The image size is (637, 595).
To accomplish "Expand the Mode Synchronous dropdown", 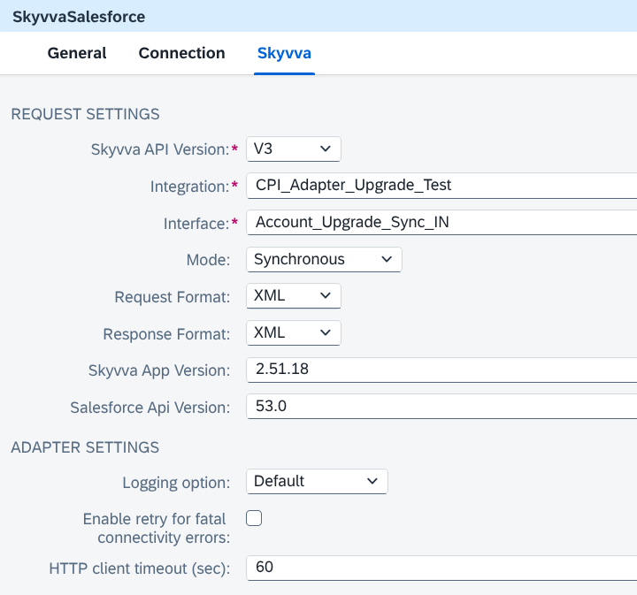I will (324, 259).
